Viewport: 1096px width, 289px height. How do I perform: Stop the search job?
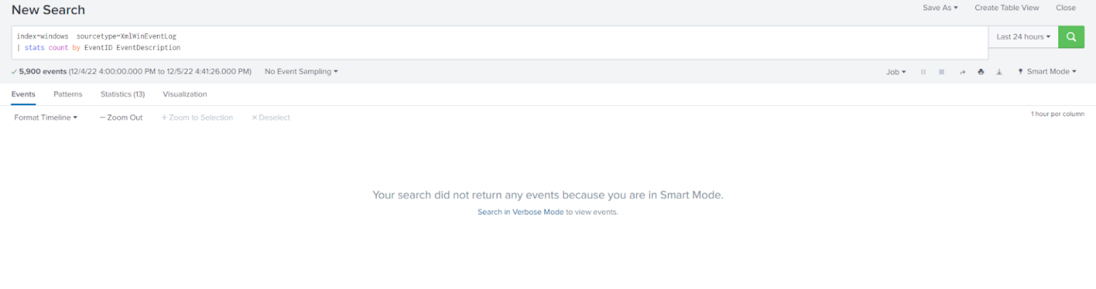[x=942, y=72]
